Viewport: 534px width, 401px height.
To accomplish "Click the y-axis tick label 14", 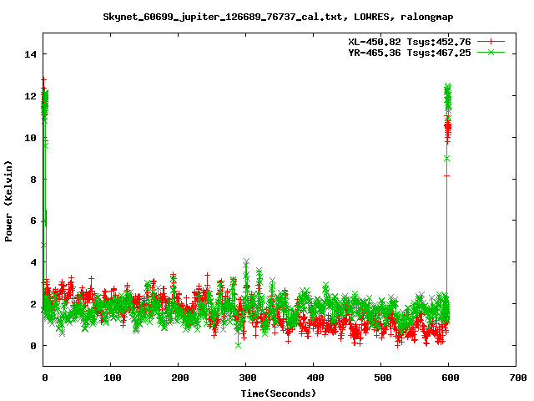I will coord(30,54).
